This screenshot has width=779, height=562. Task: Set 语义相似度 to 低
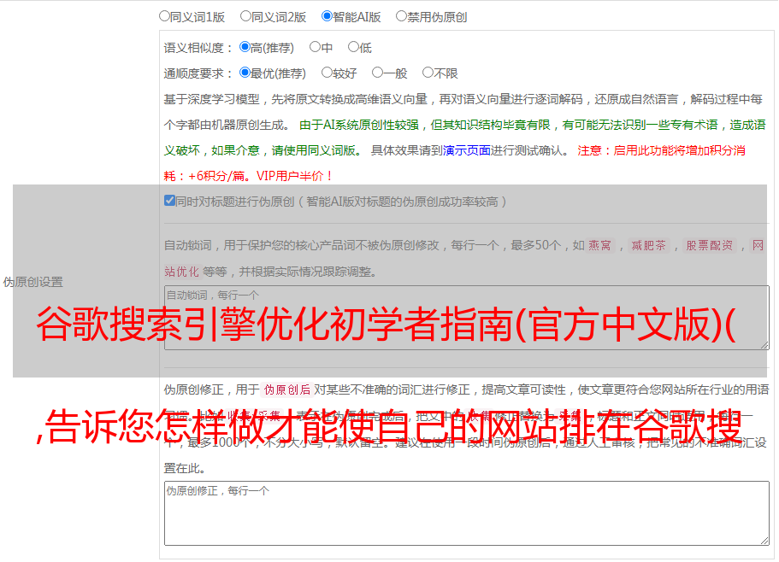tap(353, 47)
